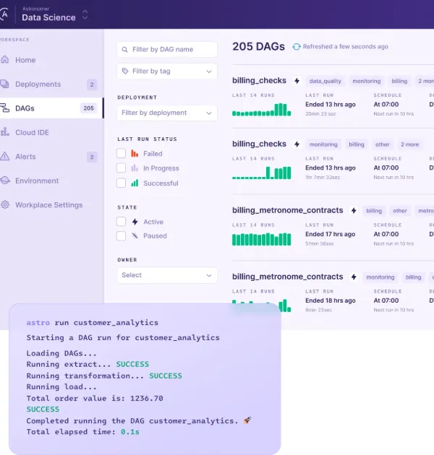Click the Deployments count badge
Screen dimensions: 434x455
tap(92, 84)
